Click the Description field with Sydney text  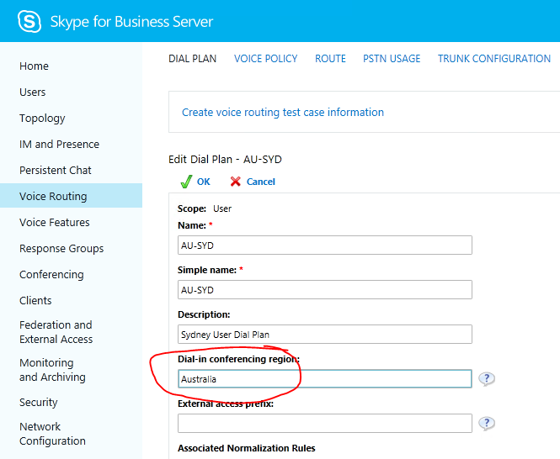click(x=324, y=334)
